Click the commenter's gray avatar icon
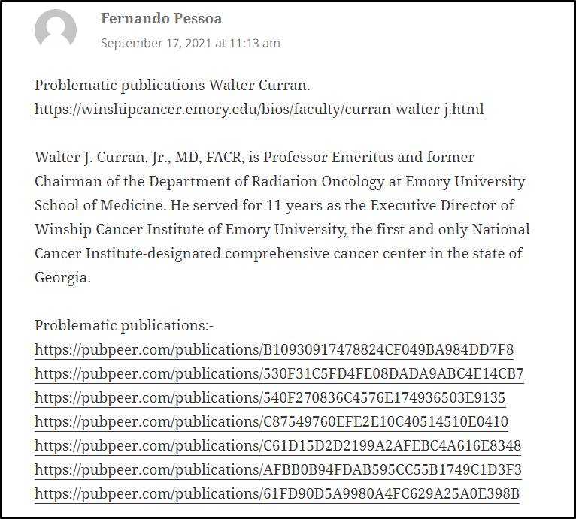This screenshot has height=519, width=576. pyautogui.click(x=56, y=29)
